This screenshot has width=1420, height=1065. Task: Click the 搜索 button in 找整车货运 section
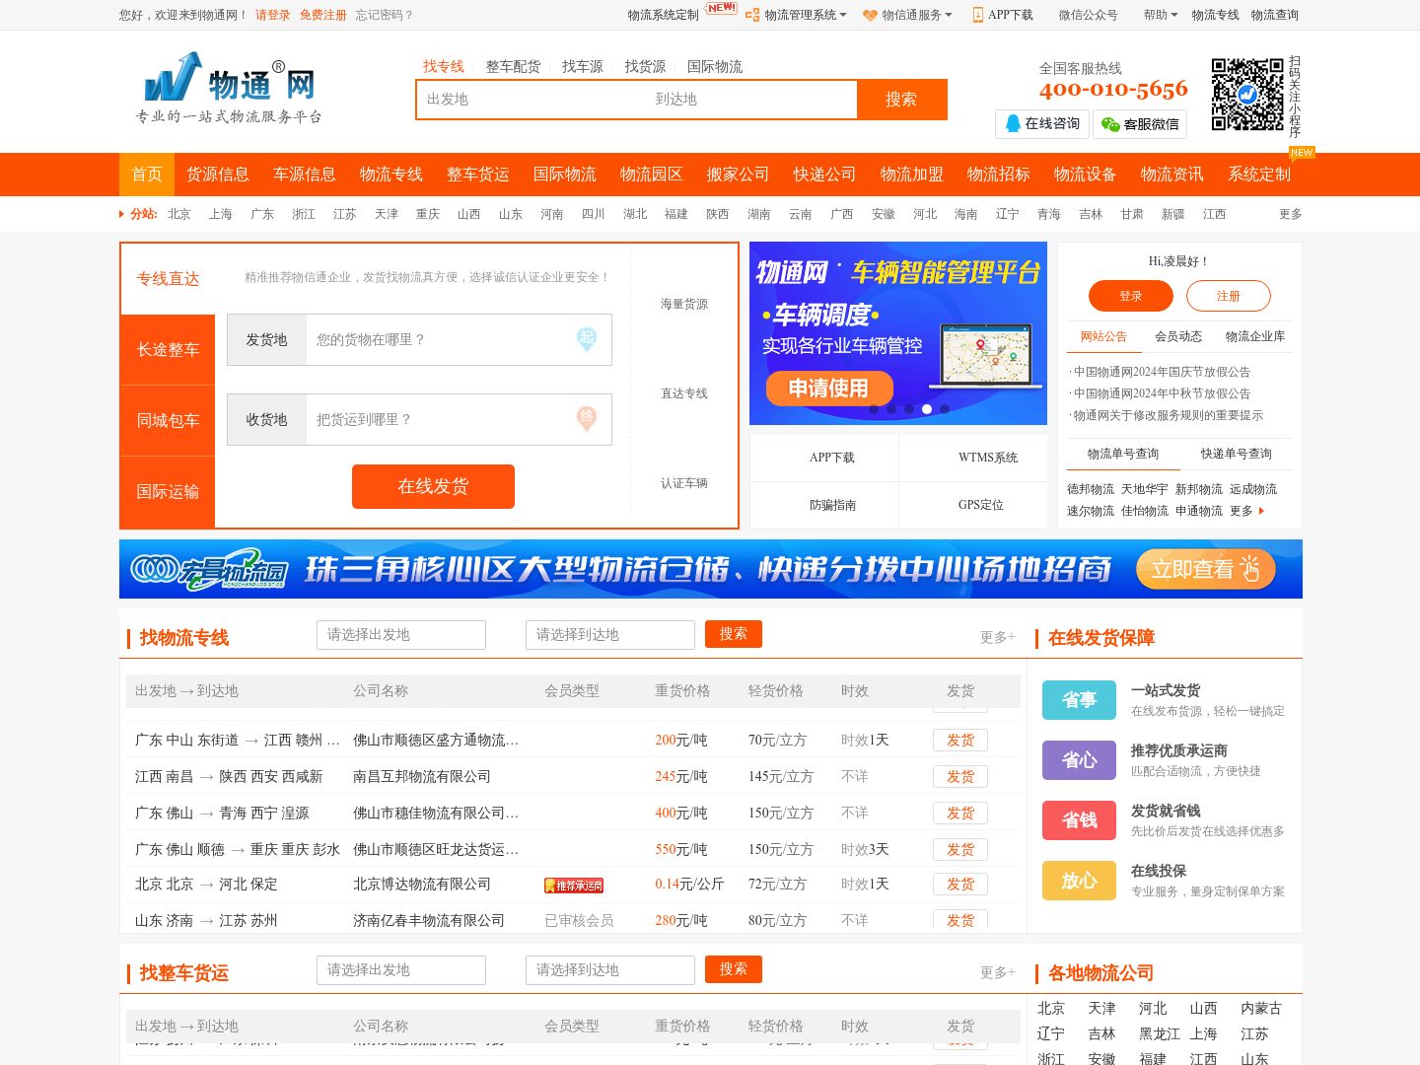click(x=734, y=969)
